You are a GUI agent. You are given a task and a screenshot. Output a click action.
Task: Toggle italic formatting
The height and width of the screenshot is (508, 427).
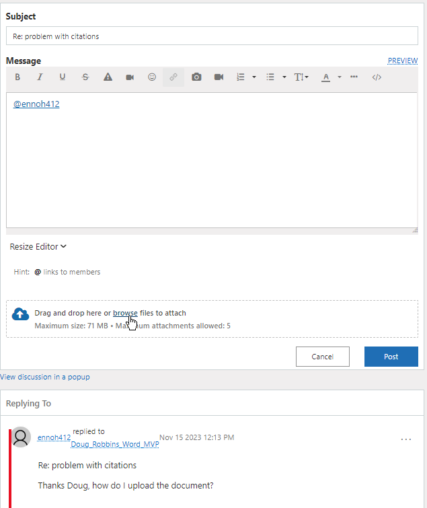coord(40,77)
